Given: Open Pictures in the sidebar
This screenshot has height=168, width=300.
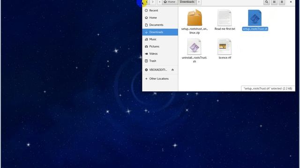Looking at the screenshot, I should [x=160, y=47].
